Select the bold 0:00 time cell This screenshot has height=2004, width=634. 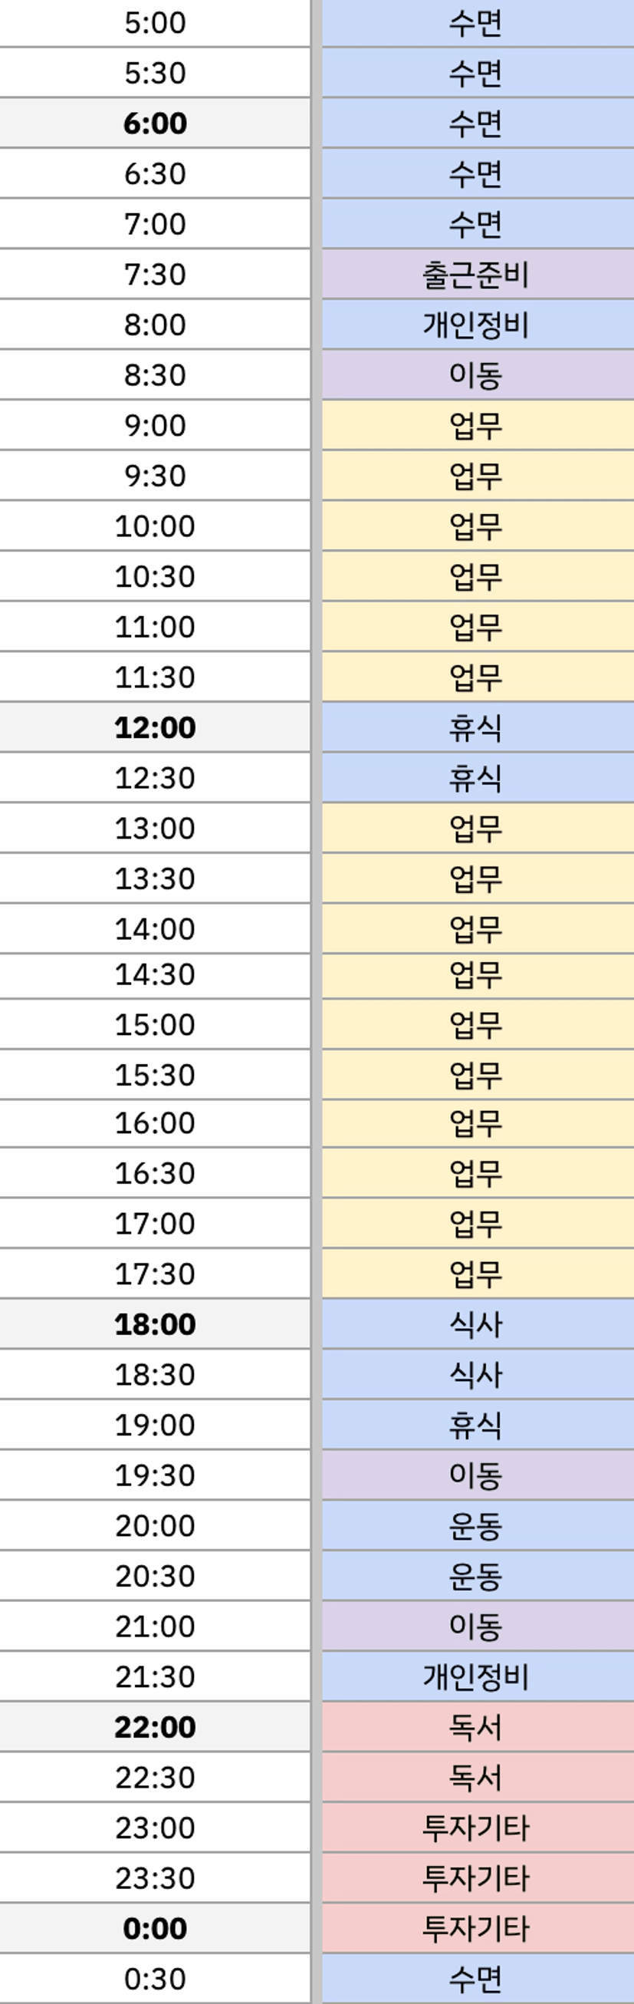(x=155, y=1929)
